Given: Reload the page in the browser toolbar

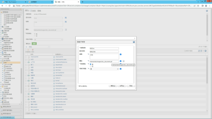Looking at the screenshot, I should coord(9,6).
